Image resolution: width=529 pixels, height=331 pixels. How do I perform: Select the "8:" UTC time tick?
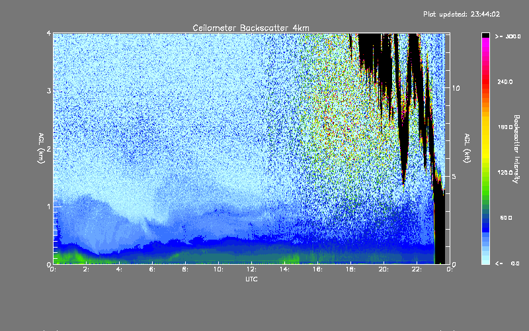185,269
